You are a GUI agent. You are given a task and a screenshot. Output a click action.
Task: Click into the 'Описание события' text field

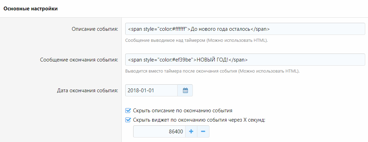(312, 29)
